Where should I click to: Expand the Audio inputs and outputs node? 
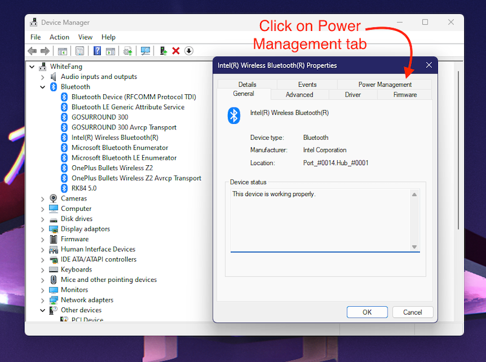tap(43, 77)
